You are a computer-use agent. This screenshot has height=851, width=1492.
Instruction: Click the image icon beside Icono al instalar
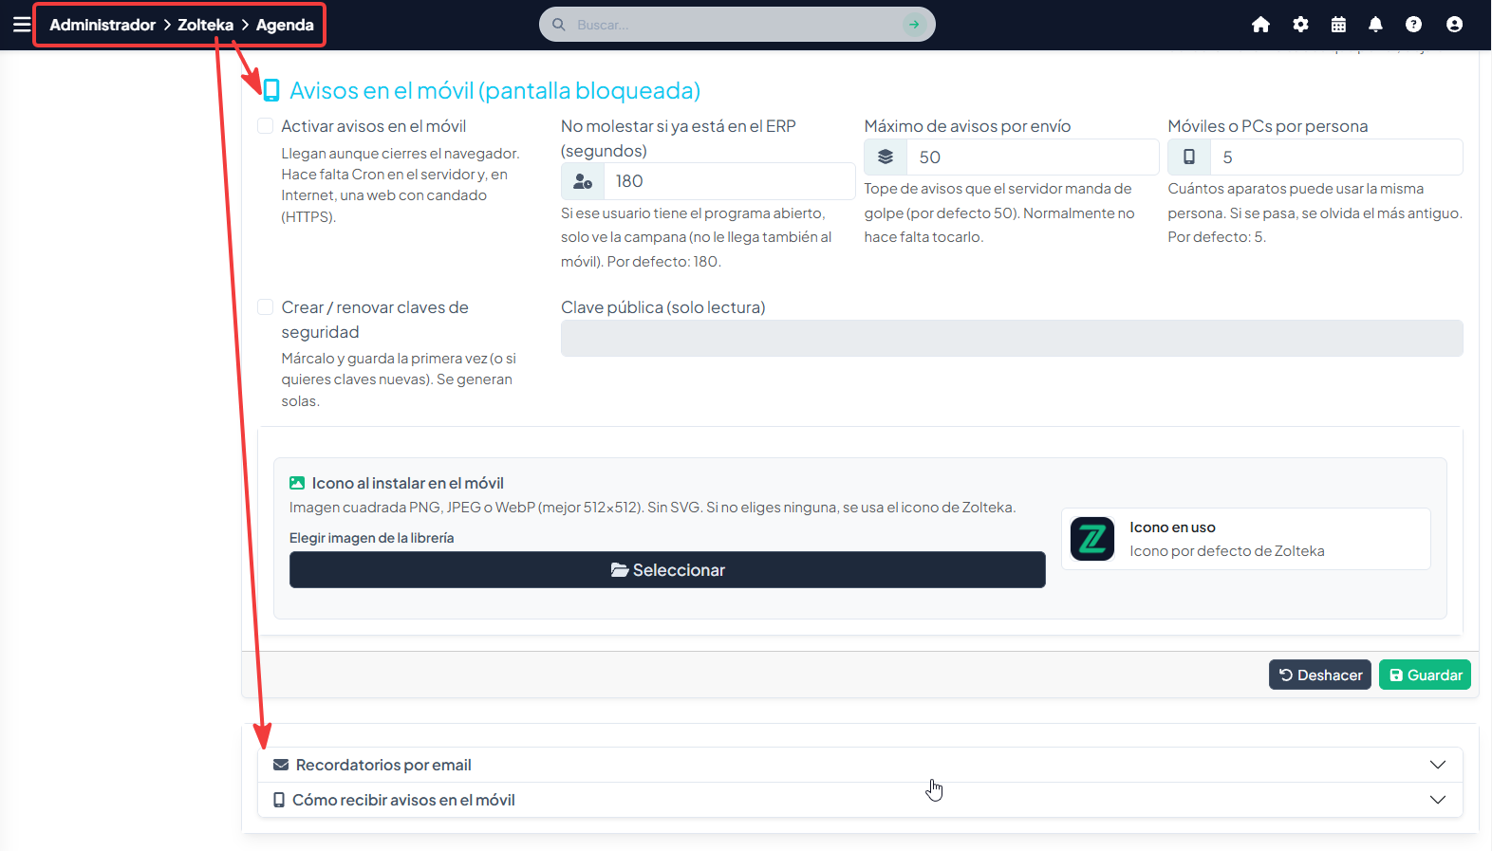[297, 483]
